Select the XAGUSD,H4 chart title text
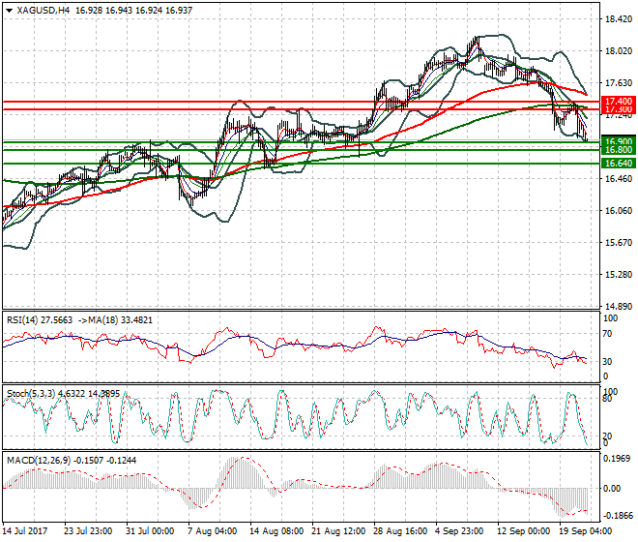This screenshot has height=542, width=638. (43, 11)
